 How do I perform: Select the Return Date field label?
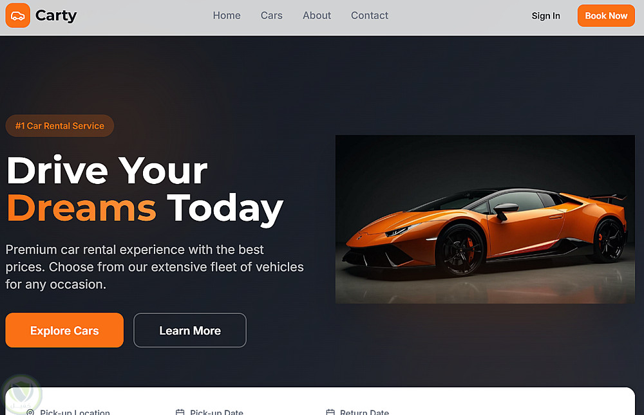pyautogui.click(x=365, y=412)
